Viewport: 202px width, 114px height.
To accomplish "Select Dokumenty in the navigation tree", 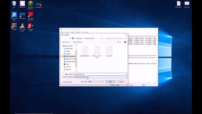I will coord(68,48).
